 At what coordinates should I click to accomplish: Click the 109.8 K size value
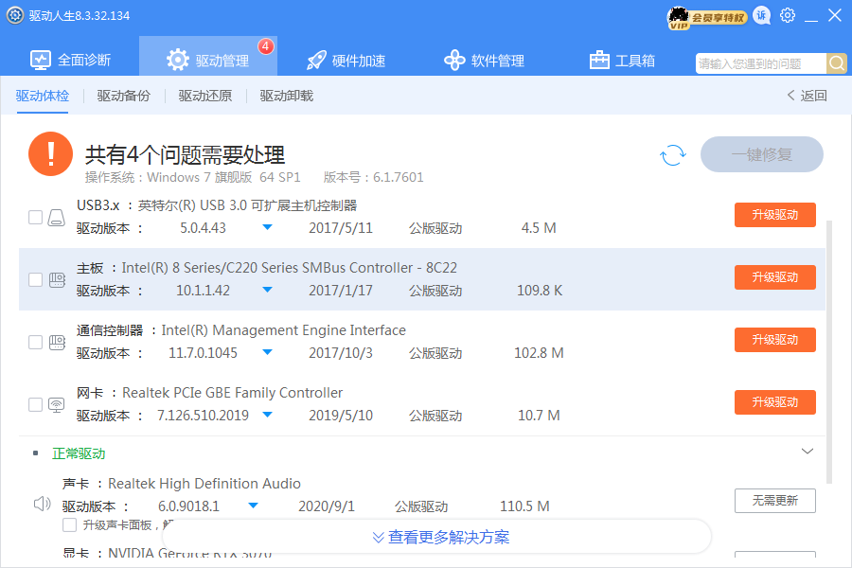[540, 291]
